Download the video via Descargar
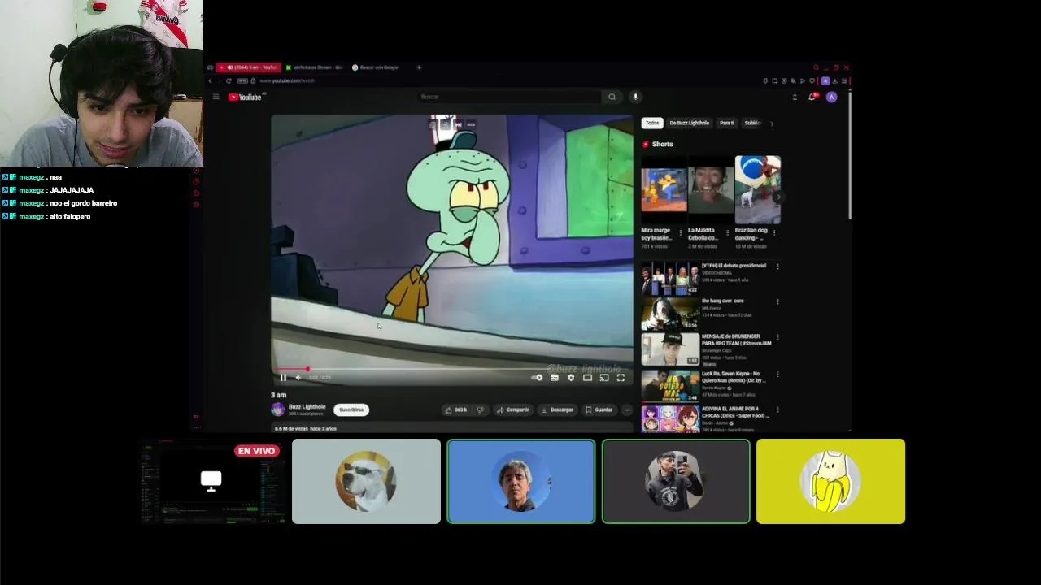This screenshot has height=585, width=1041. pos(557,409)
